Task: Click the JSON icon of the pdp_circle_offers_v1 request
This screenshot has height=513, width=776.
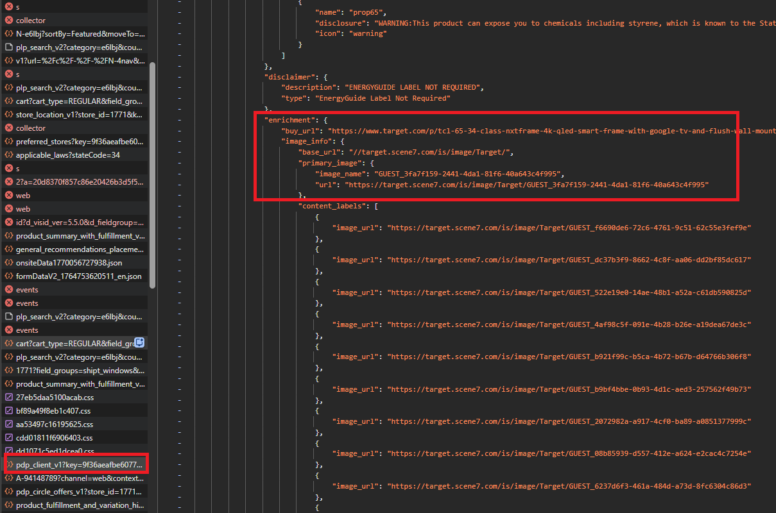Action: (x=9, y=492)
